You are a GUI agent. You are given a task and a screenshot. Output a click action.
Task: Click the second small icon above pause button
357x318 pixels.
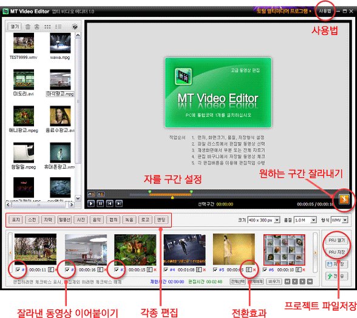101,194
